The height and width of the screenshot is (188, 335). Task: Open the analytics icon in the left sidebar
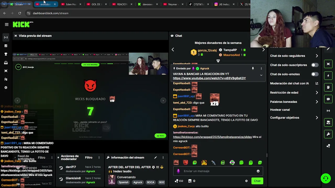pos(6,46)
